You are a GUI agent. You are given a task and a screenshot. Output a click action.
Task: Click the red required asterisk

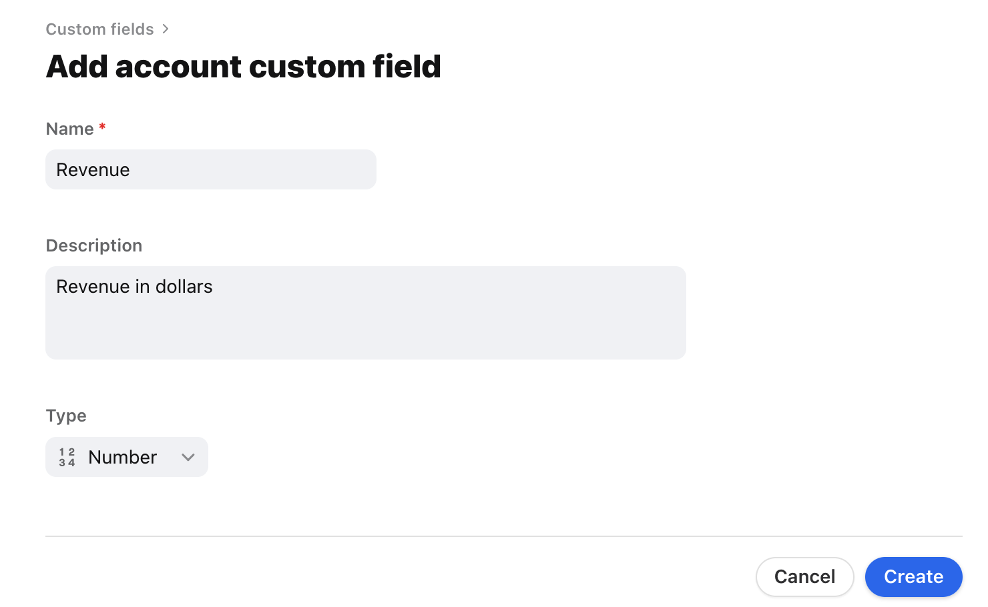pos(102,126)
